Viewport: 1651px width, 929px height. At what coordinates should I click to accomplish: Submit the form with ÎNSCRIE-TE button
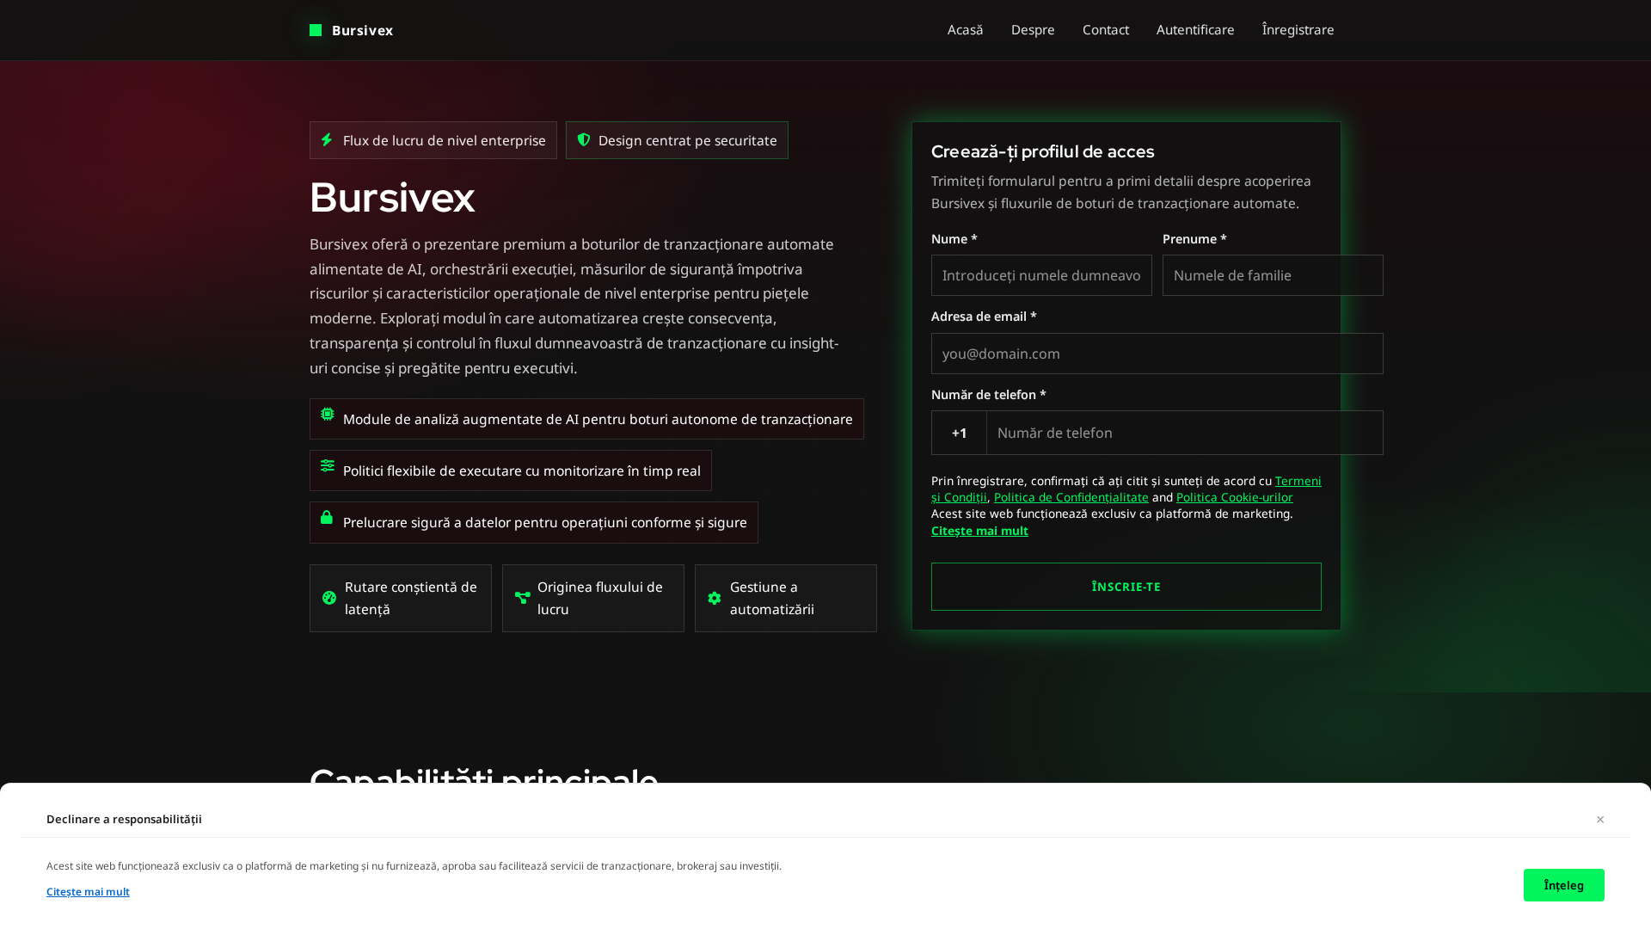1126,587
